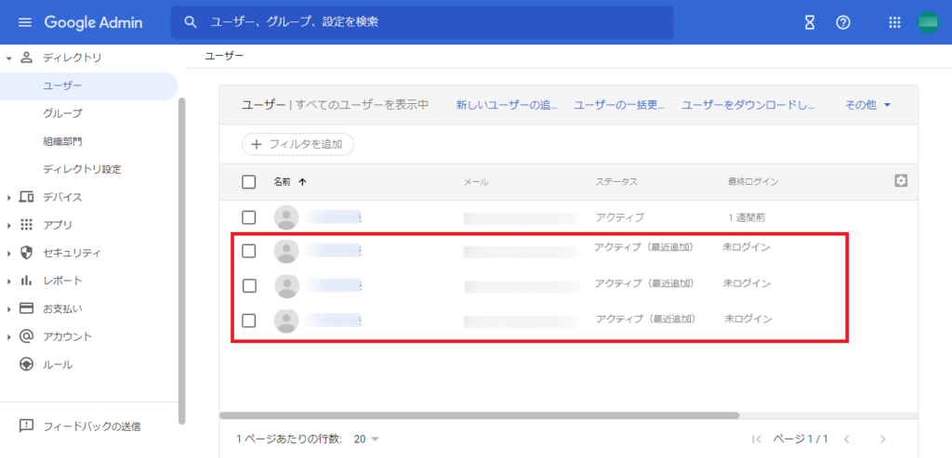Click the フィルタを追加 button
Viewport: 952px width, 458px height.
(x=297, y=144)
